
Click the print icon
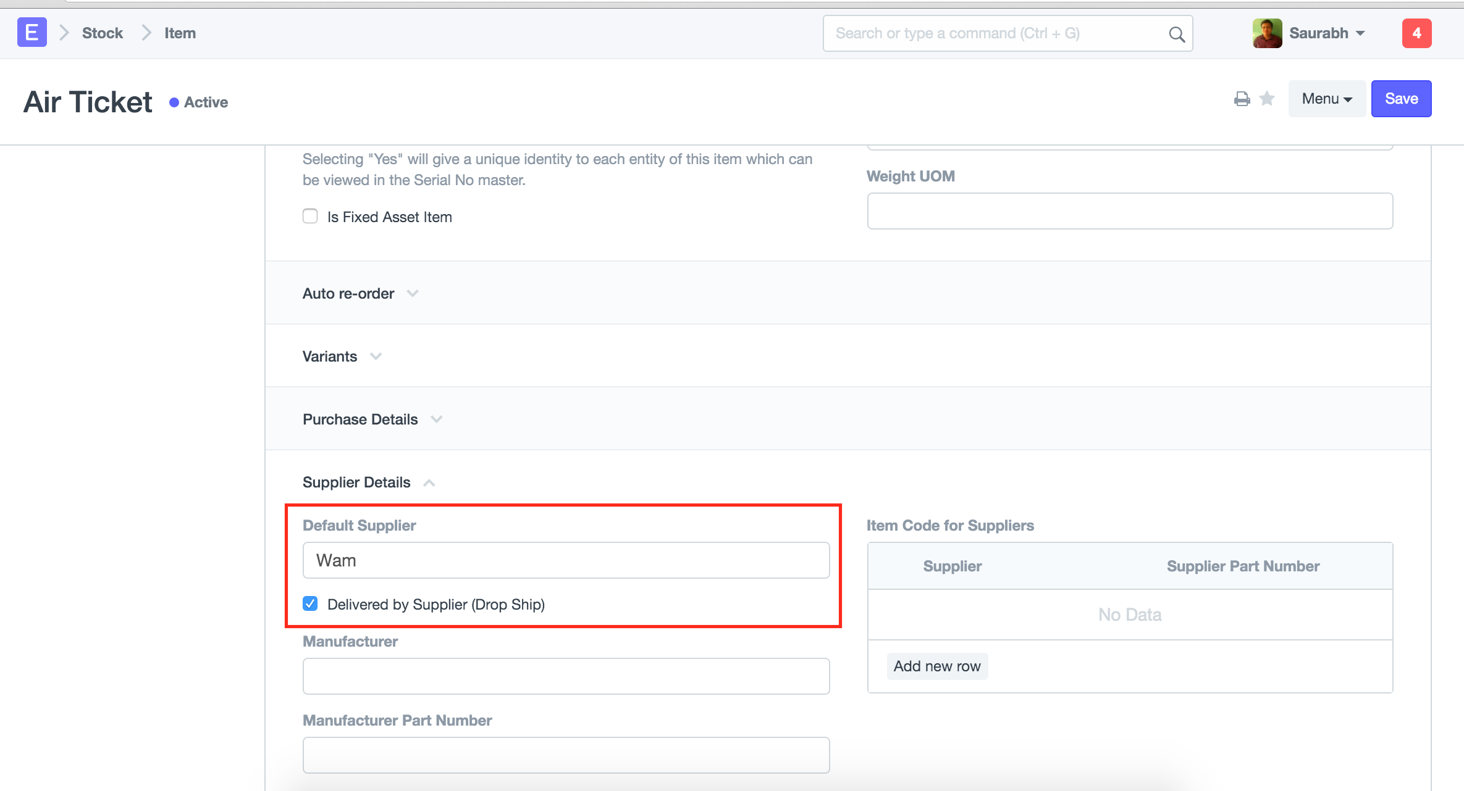coord(1242,99)
